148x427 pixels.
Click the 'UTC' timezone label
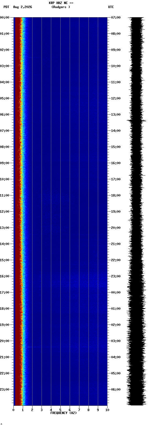(x=111, y=7)
